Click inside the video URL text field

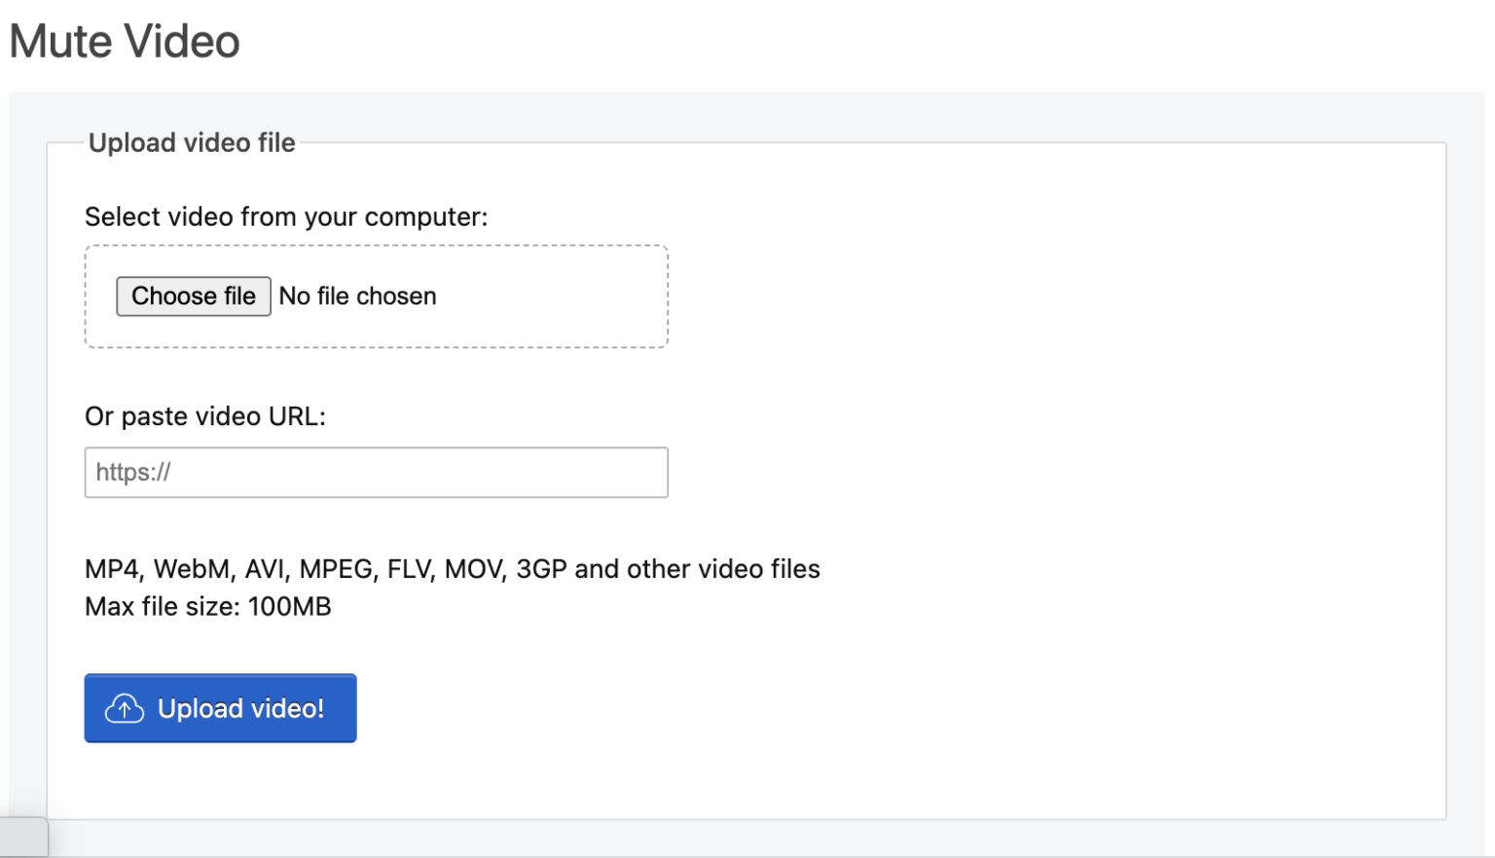point(376,472)
